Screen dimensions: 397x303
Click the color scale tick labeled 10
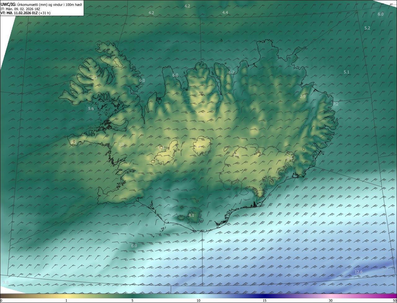point(198,301)
